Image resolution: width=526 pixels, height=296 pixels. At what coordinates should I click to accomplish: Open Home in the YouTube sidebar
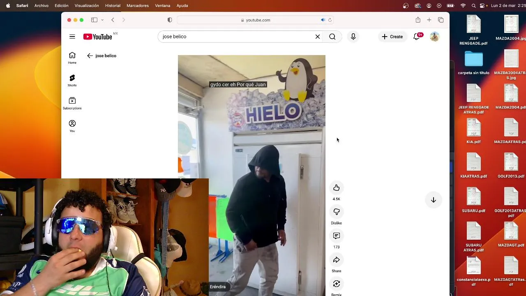pyautogui.click(x=72, y=58)
